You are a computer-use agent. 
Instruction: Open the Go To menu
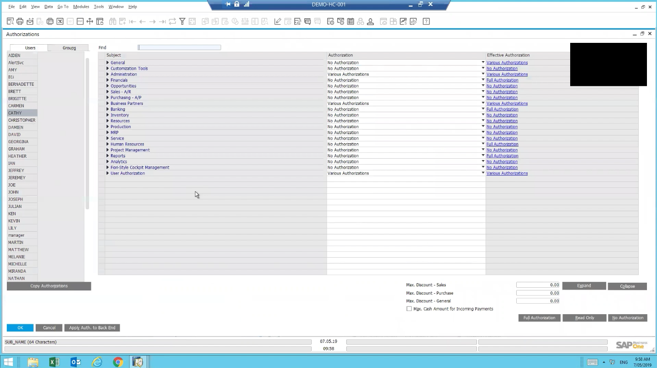click(63, 7)
